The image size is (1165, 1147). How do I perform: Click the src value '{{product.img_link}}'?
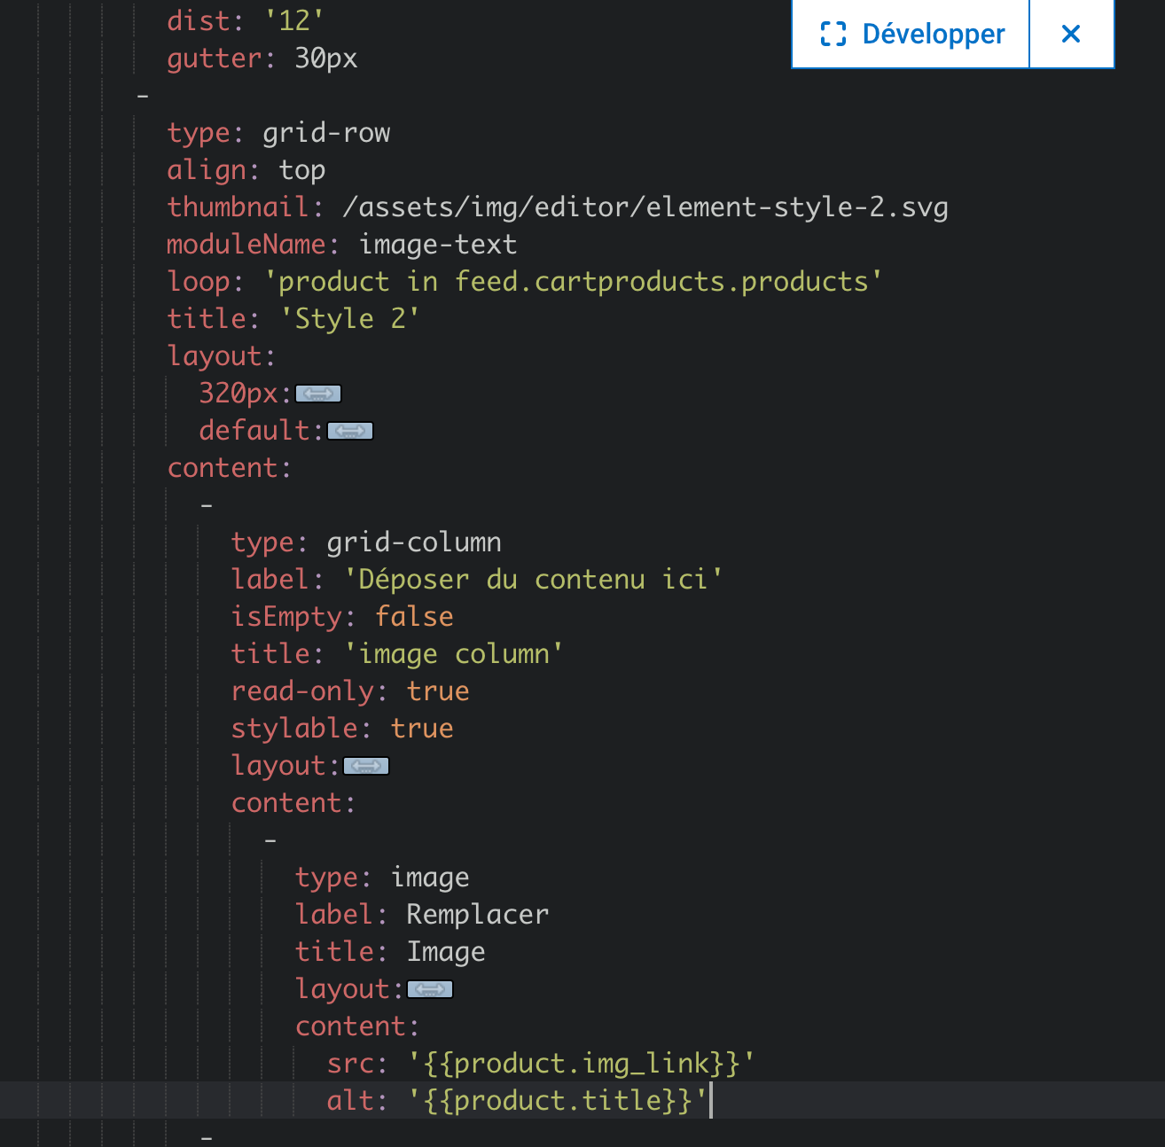click(x=582, y=1064)
